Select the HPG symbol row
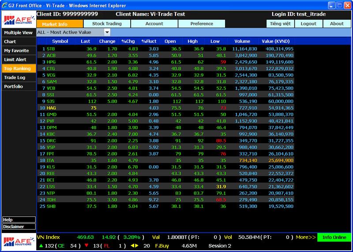The width and height of the screenshot is (353, 252). 165,62
